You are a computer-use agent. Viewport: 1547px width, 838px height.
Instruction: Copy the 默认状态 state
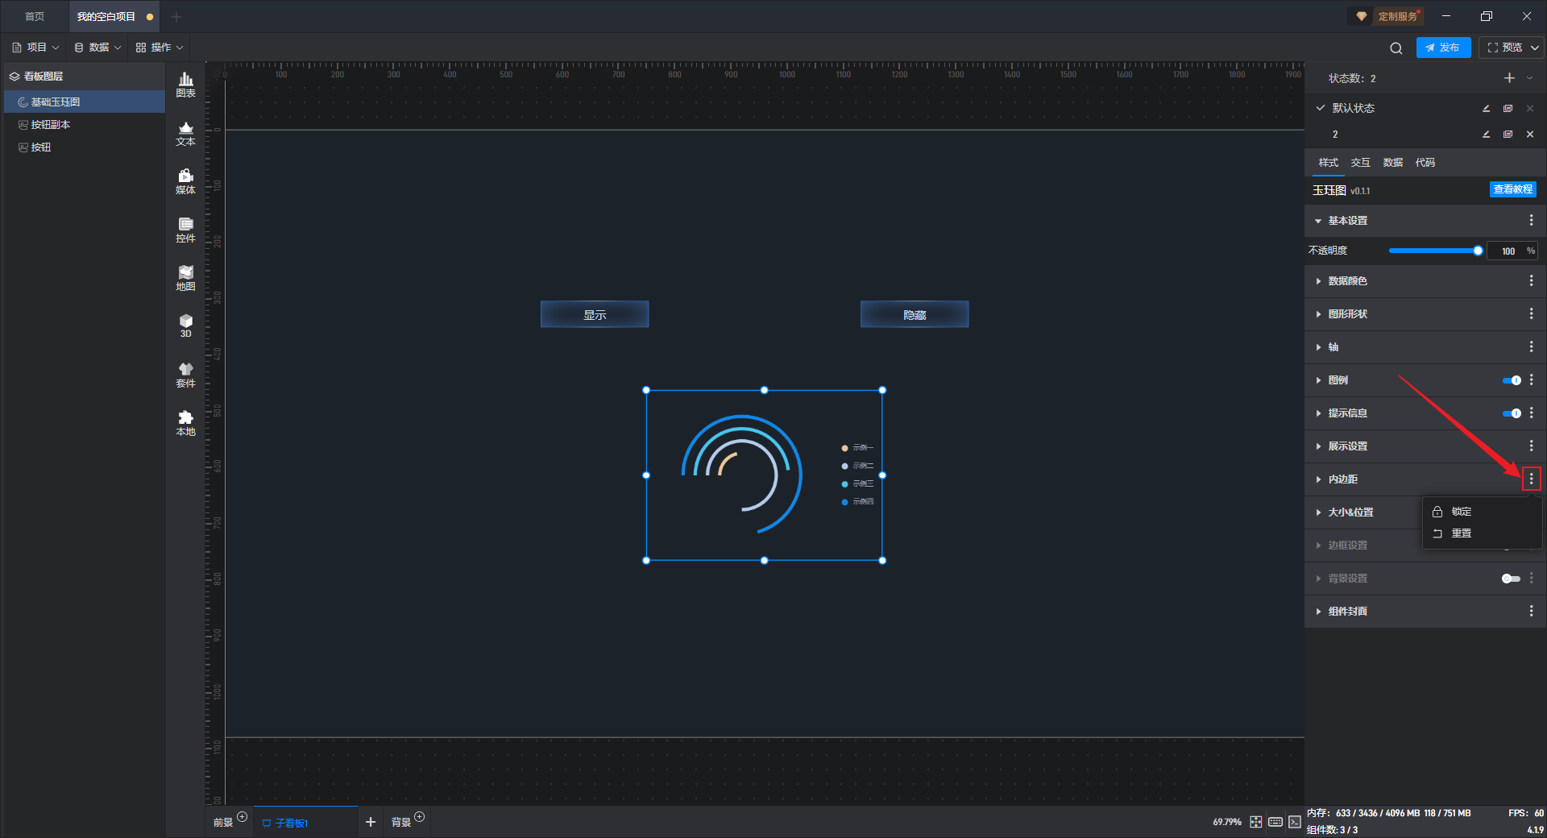(1508, 108)
